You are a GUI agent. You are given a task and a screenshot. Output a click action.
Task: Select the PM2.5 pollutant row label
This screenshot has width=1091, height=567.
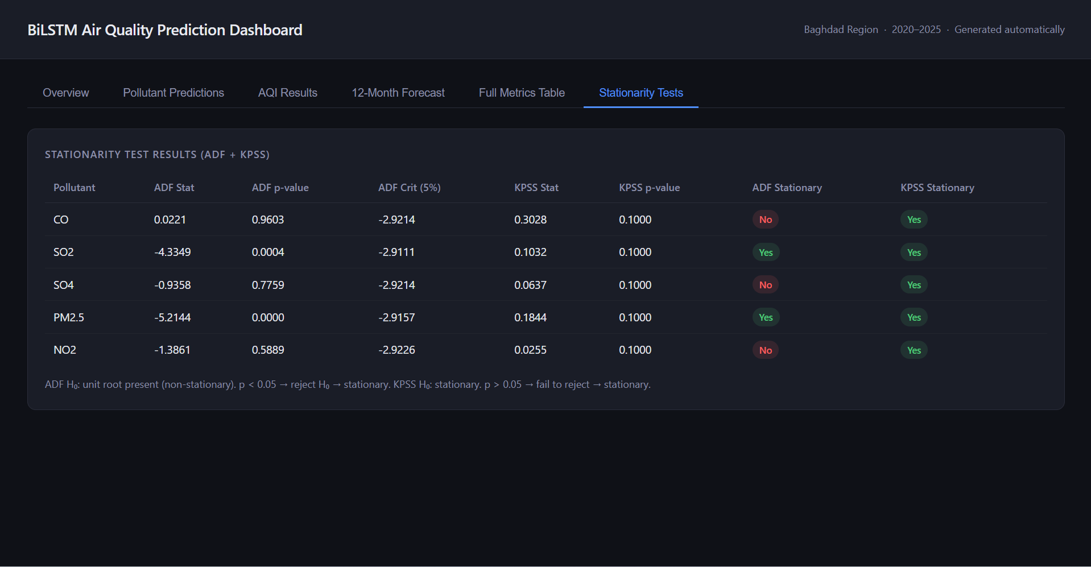click(x=69, y=317)
